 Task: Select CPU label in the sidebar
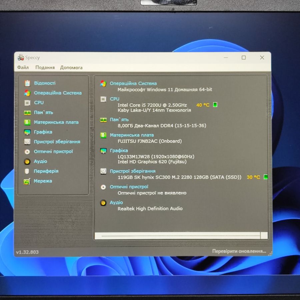[39, 103]
